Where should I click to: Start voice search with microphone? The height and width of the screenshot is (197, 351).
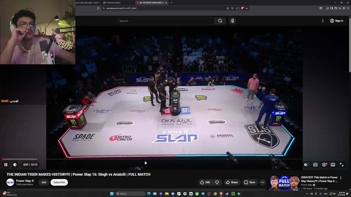pyautogui.click(x=233, y=21)
